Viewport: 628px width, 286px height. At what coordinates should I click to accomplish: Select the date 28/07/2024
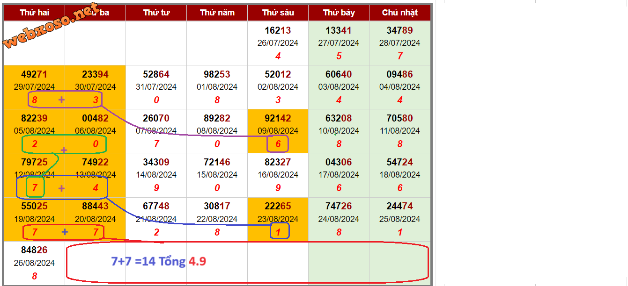pos(400,43)
